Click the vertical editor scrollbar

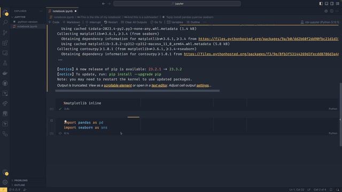tap(340, 114)
